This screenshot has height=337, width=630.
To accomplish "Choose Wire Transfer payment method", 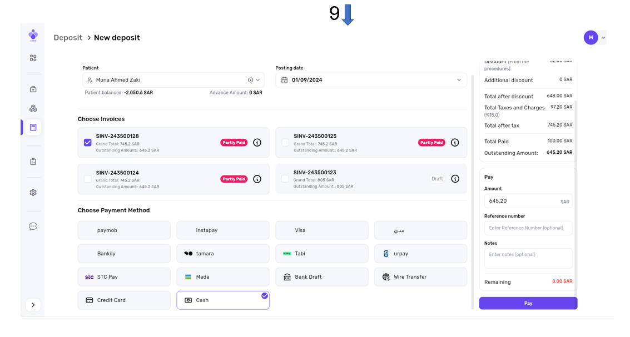I will (x=420, y=277).
